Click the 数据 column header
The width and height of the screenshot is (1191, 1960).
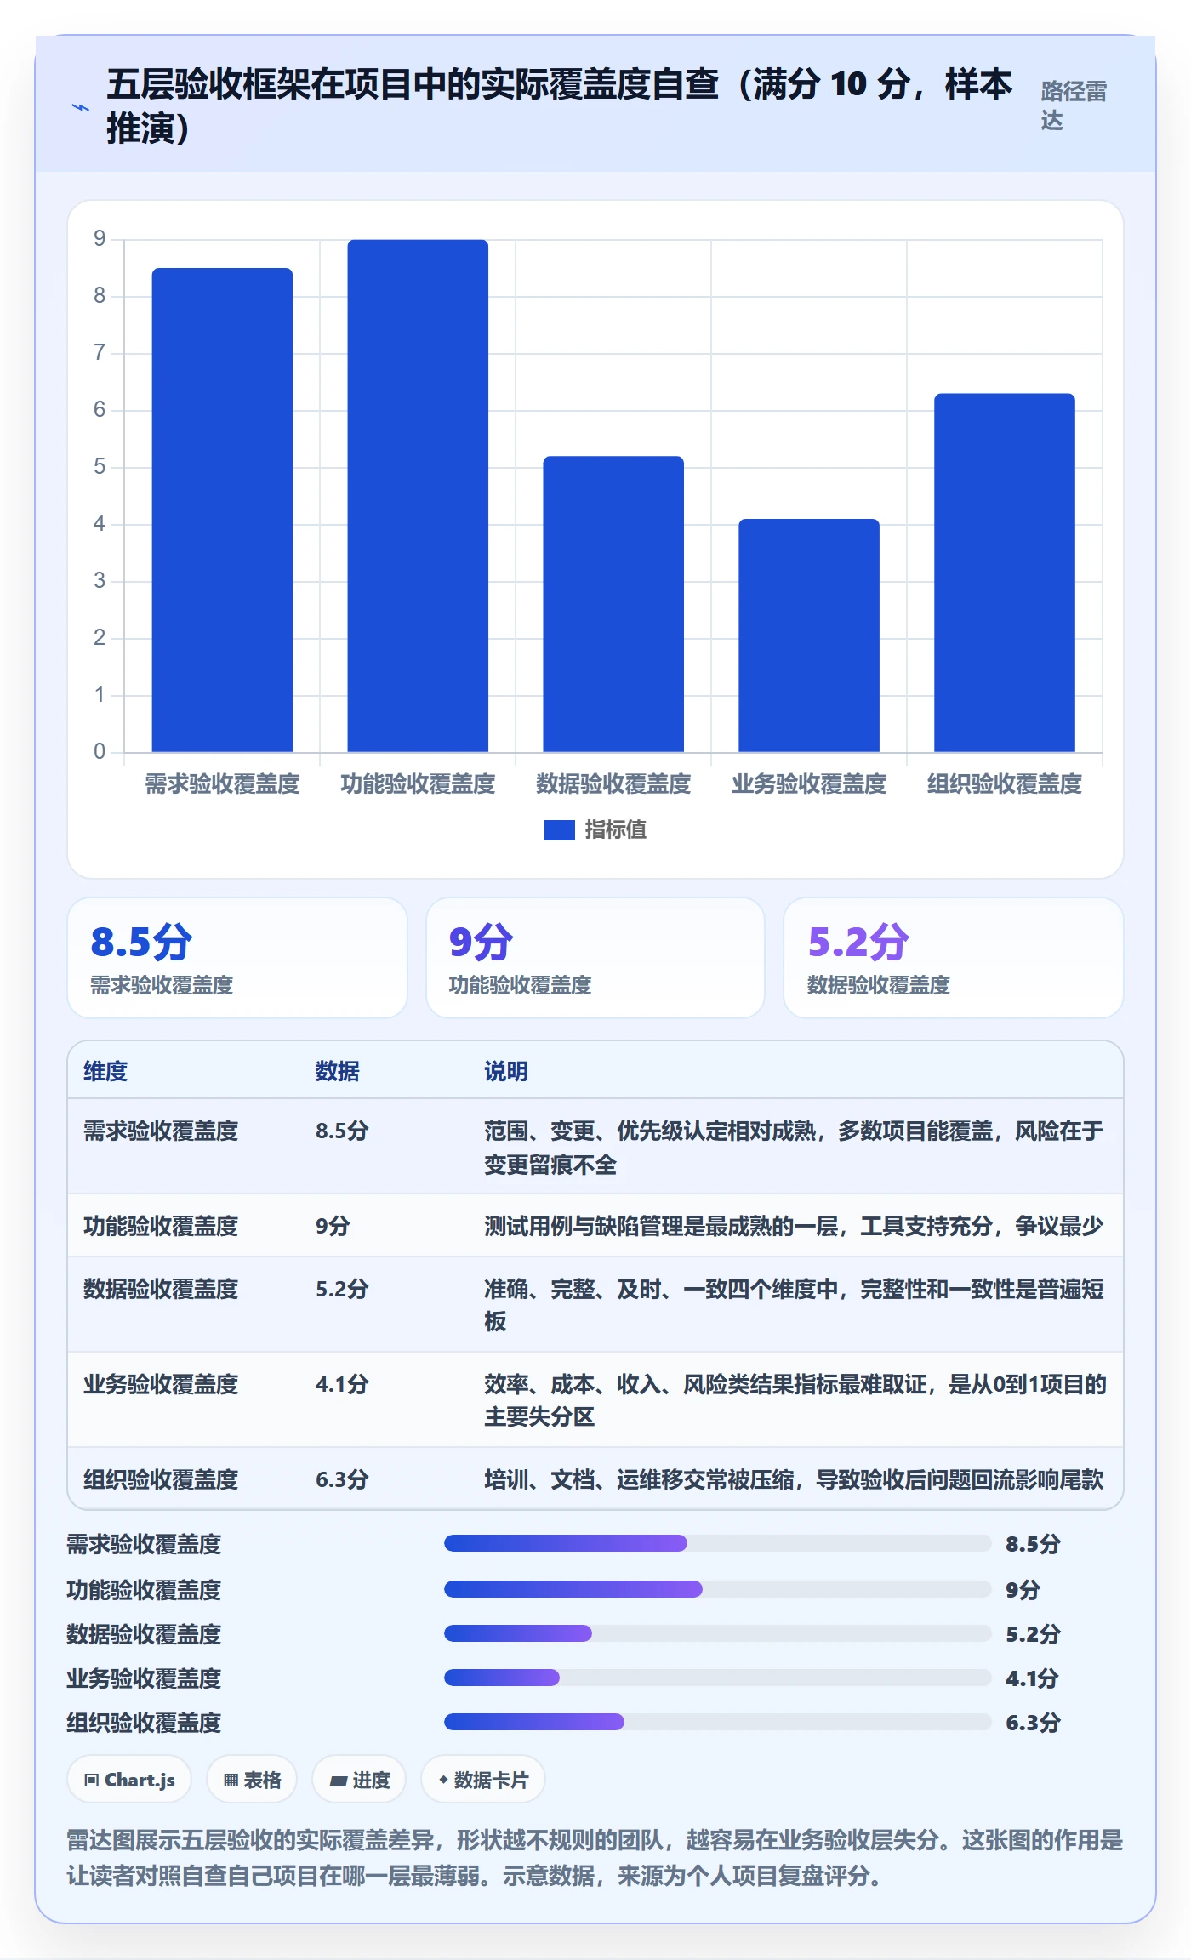click(x=338, y=1071)
